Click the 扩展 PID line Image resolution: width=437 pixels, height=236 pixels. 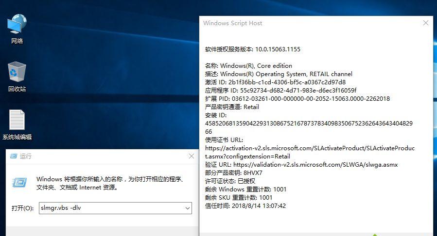tap(297, 99)
